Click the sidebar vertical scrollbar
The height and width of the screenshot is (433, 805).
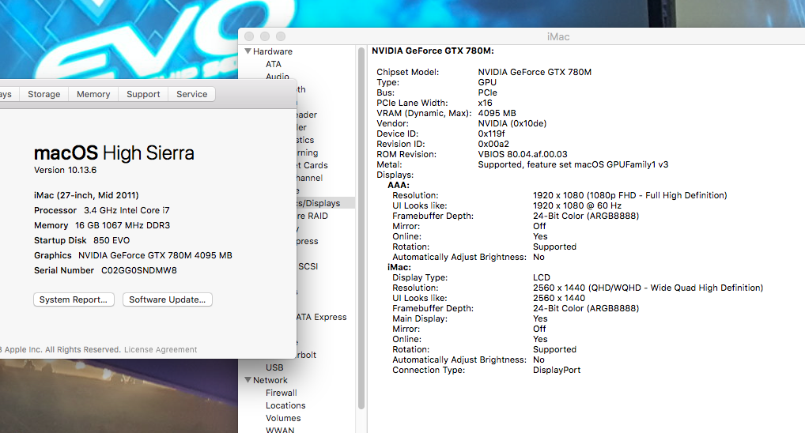coord(361,228)
